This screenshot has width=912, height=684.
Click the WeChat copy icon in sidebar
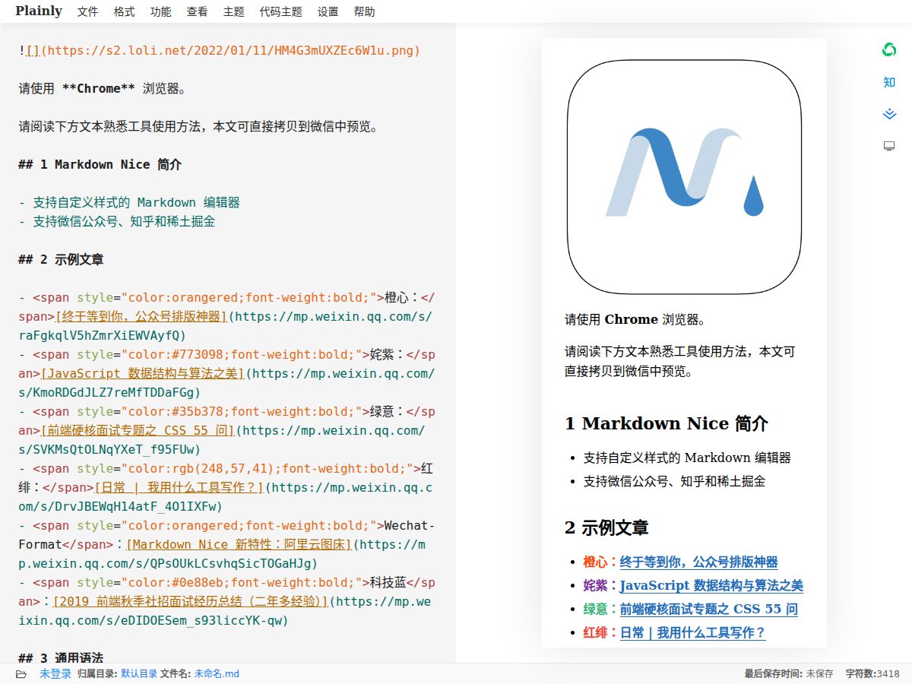click(888, 50)
